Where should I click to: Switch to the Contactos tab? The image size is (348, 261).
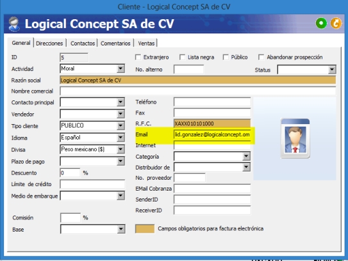tap(83, 43)
